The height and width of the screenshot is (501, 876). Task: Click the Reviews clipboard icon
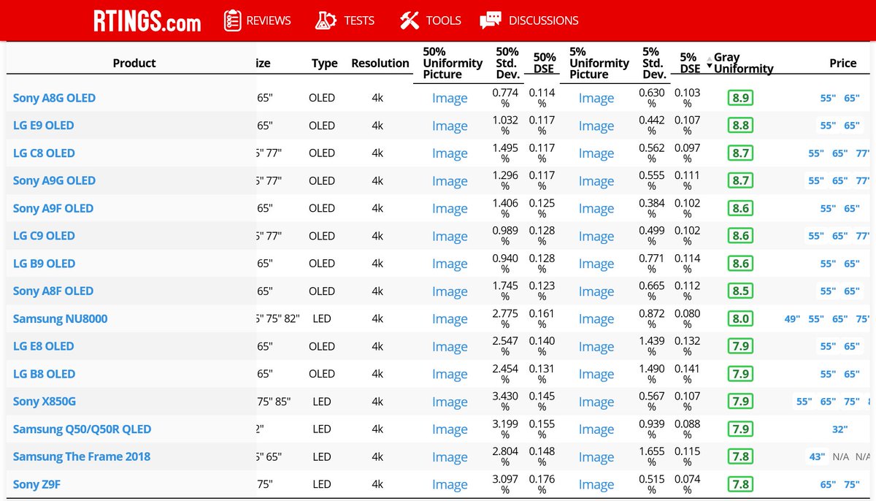click(233, 20)
